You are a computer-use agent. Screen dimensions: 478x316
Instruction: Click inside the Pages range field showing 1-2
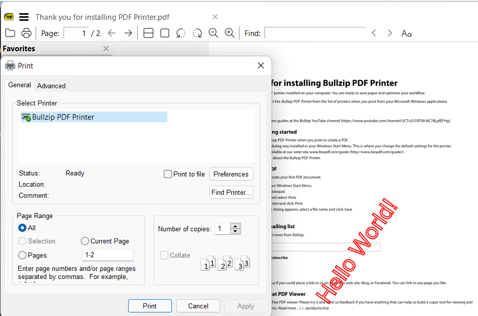[107, 255]
